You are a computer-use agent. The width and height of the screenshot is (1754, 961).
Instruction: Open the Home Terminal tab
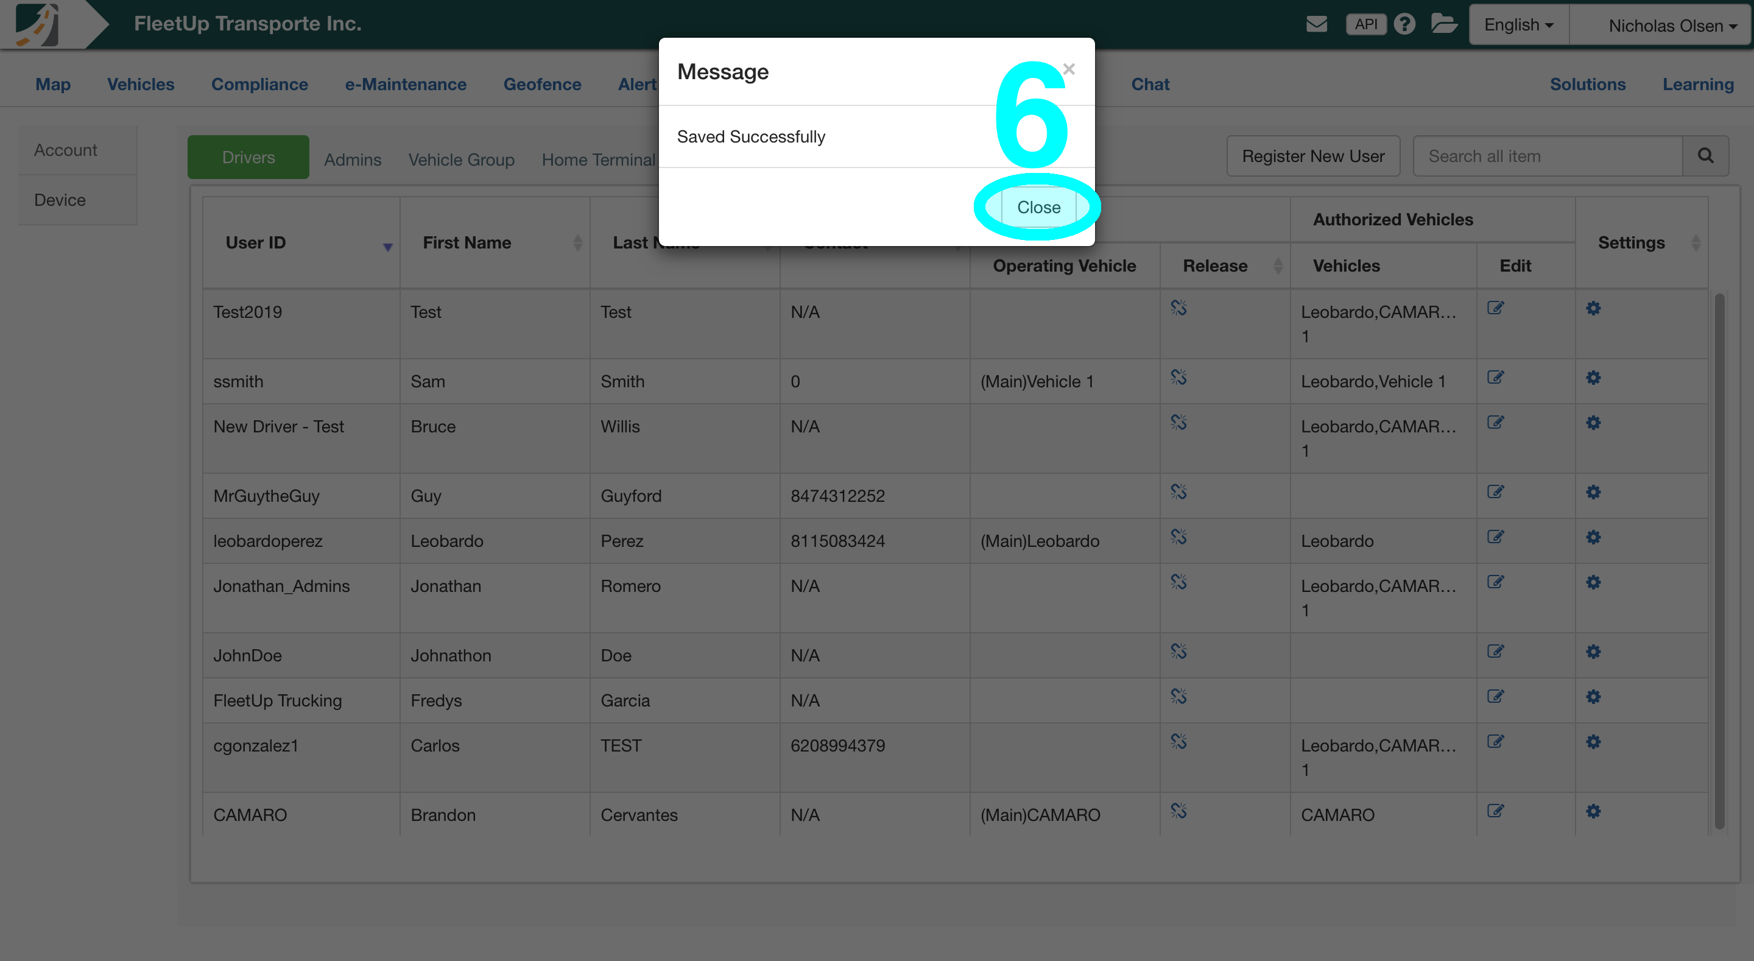pos(599,160)
